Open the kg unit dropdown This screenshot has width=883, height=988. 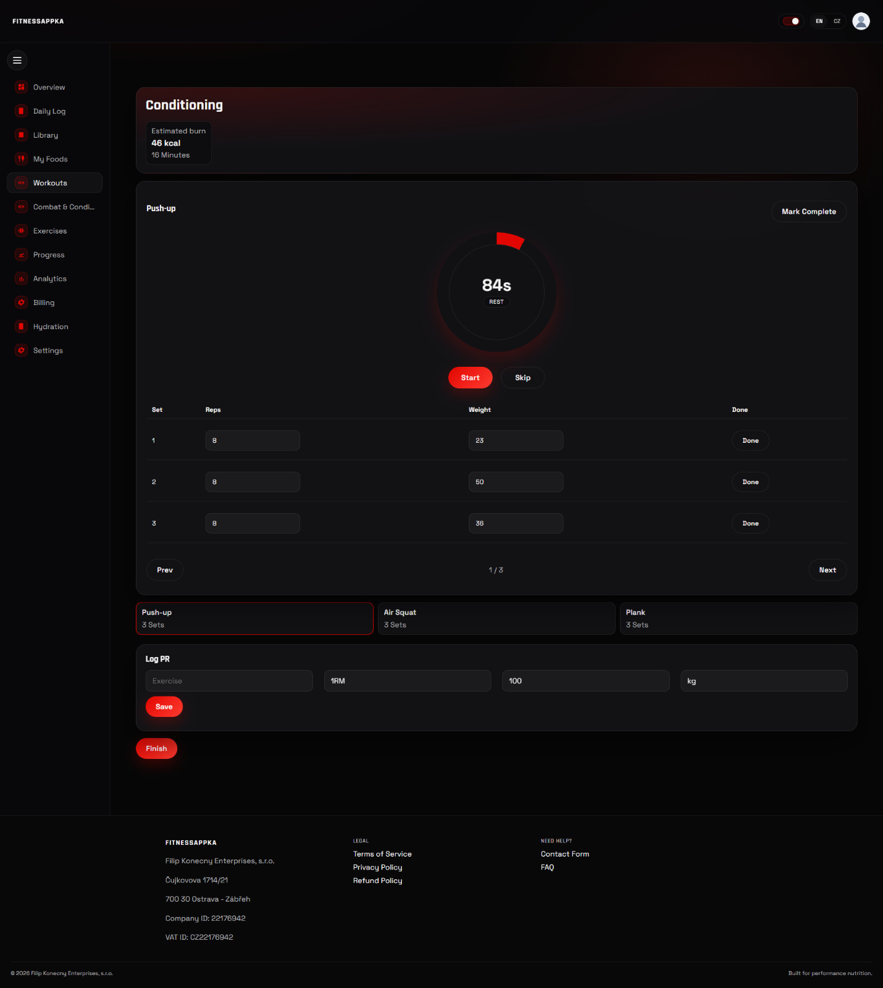click(x=764, y=681)
